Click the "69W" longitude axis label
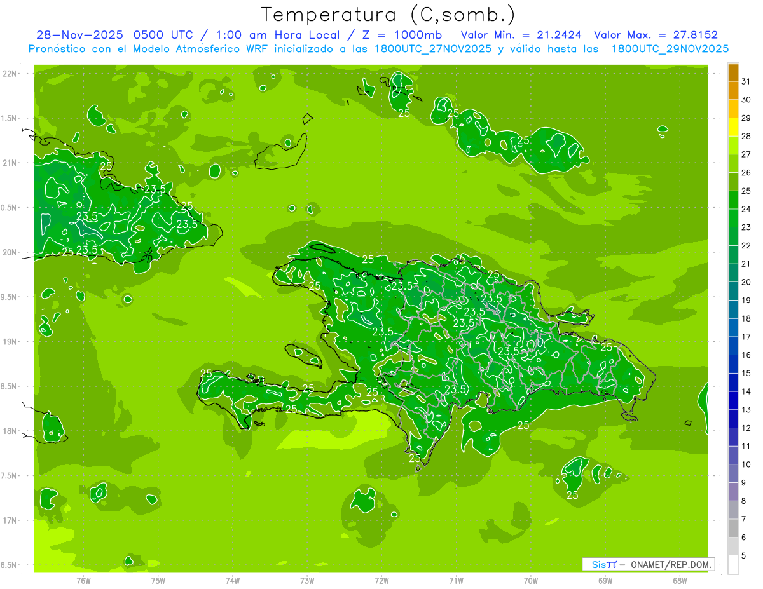 pyautogui.click(x=605, y=581)
